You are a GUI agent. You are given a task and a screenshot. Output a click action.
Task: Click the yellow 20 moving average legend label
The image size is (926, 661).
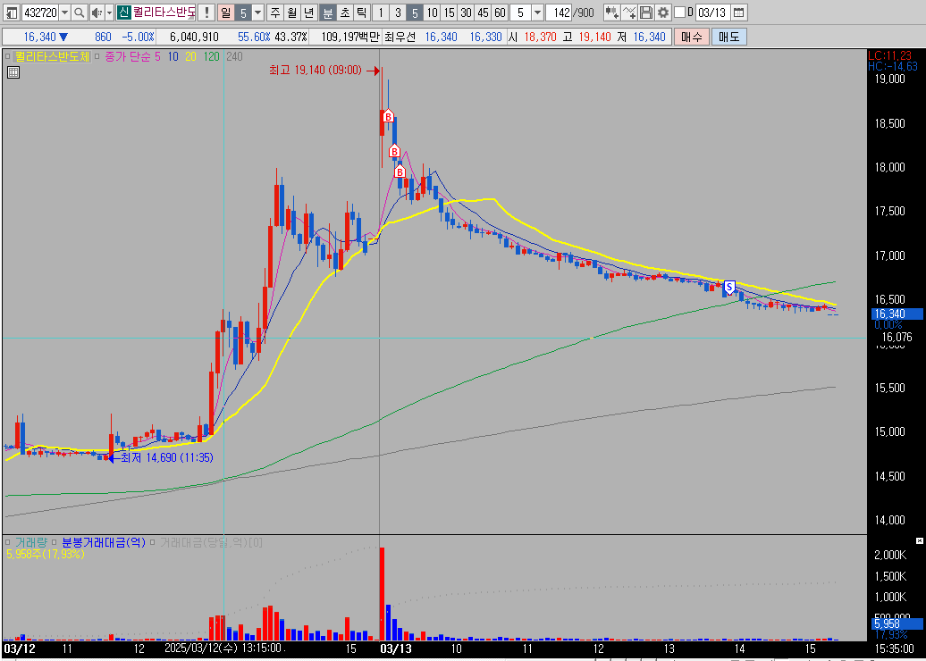[190, 56]
